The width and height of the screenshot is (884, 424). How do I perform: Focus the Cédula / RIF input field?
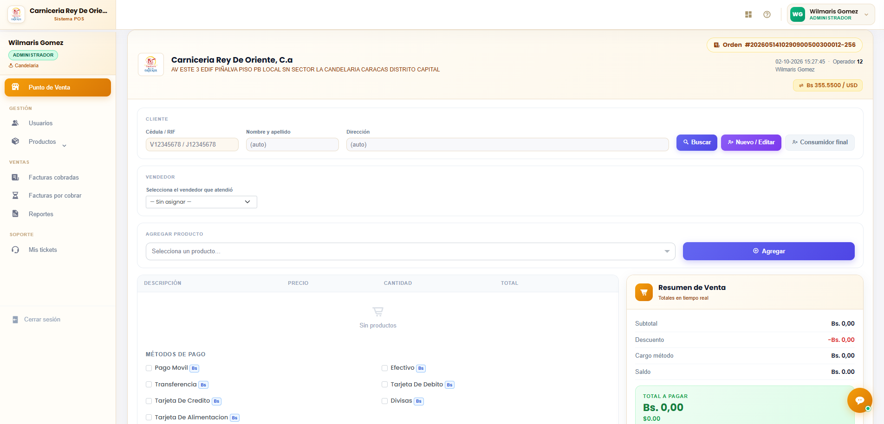(x=192, y=144)
